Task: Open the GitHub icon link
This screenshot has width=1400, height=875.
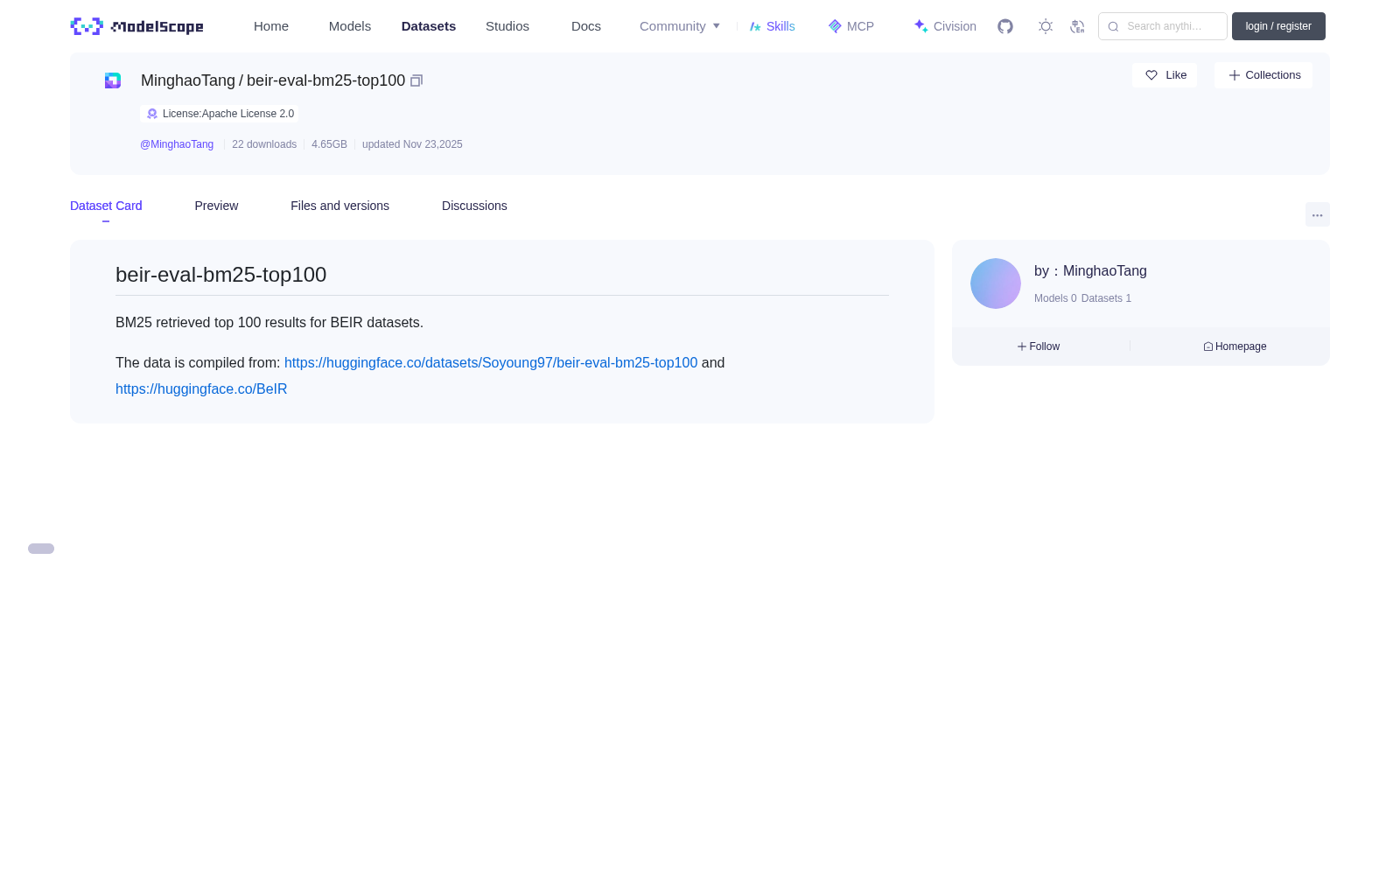Action: (1005, 26)
